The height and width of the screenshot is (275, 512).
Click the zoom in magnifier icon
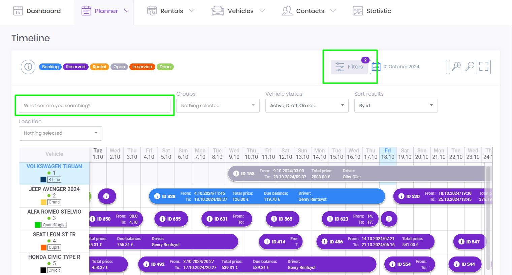pos(456,66)
